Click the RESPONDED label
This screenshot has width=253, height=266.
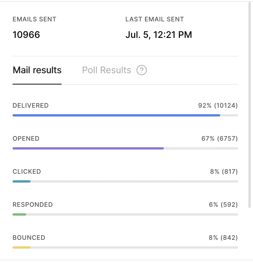point(32,204)
